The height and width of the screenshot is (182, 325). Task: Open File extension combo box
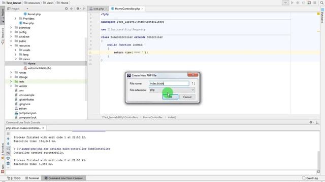(172, 90)
